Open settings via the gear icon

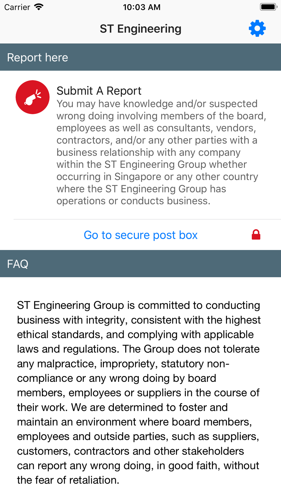pyautogui.click(x=257, y=28)
